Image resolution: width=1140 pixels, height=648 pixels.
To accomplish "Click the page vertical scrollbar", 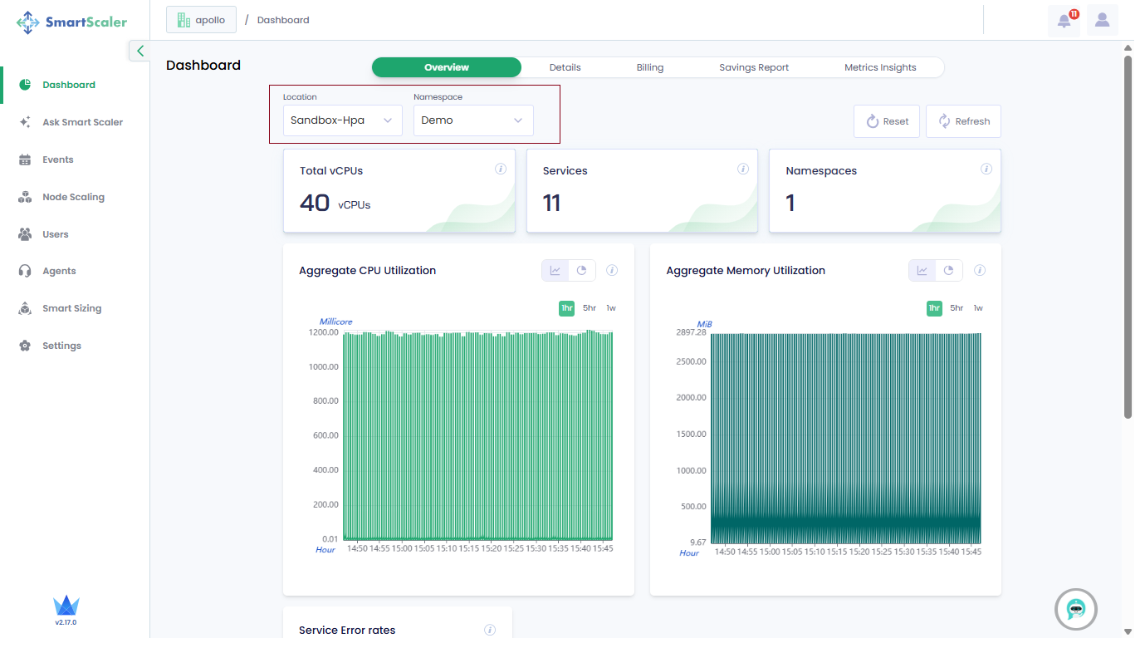I will 1128,237.
